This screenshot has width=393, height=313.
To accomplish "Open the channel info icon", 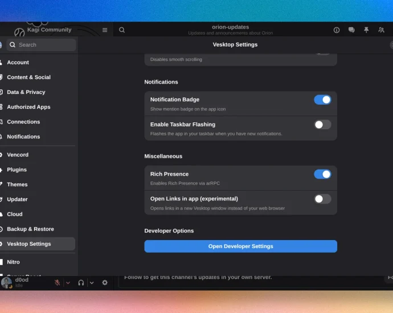I will tap(337, 30).
